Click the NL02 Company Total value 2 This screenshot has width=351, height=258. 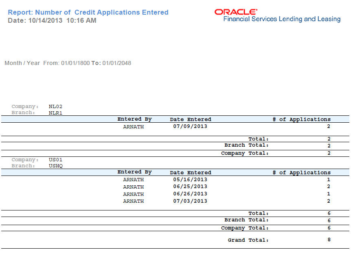tap(329, 153)
